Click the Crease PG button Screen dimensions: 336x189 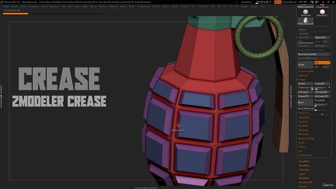[x=306, y=96]
